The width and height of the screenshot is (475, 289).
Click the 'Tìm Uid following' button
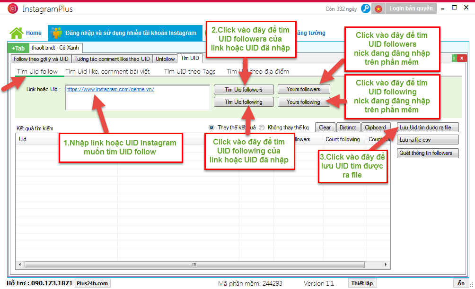[x=244, y=102]
